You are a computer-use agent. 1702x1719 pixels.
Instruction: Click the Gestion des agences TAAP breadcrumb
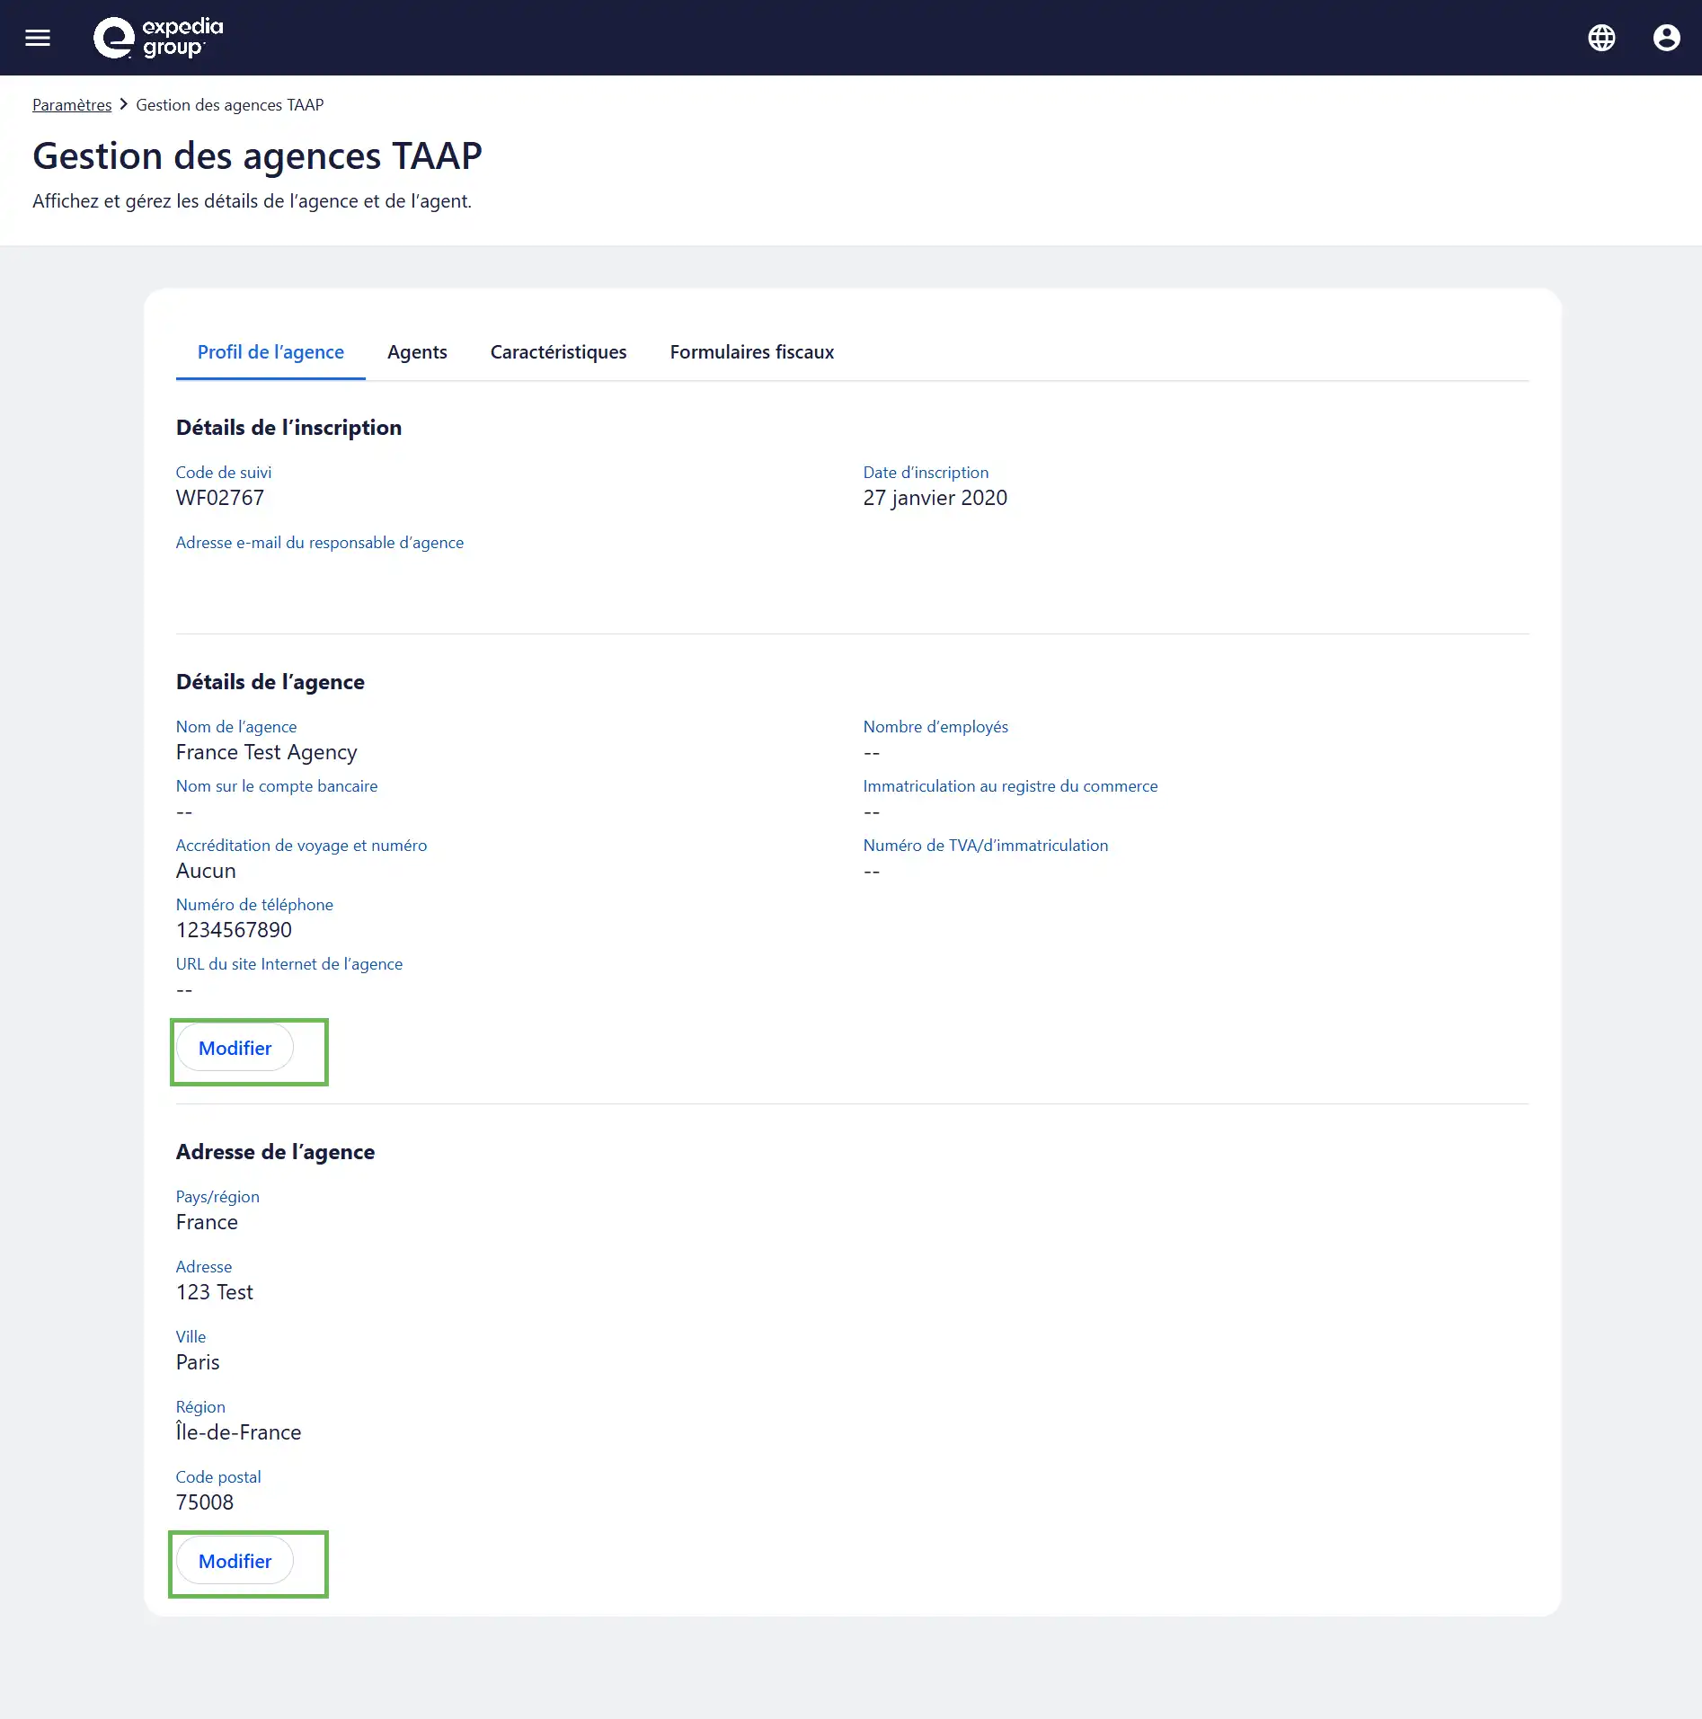point(230,104)
